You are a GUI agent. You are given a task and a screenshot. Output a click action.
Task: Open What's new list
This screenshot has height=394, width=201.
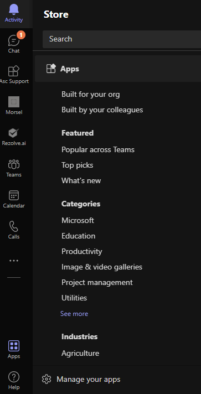click(x=81, y=180)
